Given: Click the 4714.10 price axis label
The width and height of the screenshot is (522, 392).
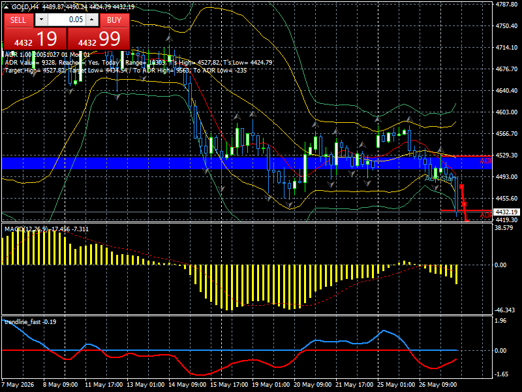Looking at the screenshot, I should tap(506, 48).
